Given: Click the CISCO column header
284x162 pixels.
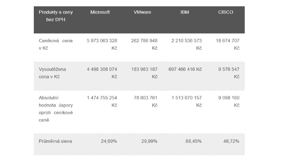Looking at the screenshot, I should coord(226,12).
